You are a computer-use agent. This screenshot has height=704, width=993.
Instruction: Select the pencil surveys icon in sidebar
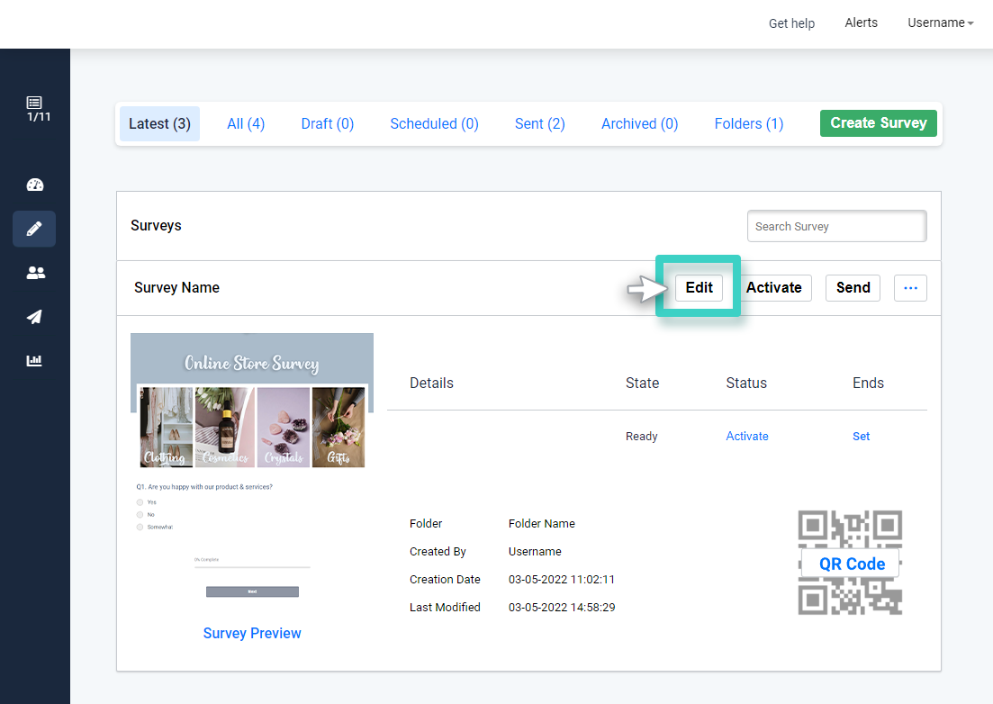click(34, 229)
